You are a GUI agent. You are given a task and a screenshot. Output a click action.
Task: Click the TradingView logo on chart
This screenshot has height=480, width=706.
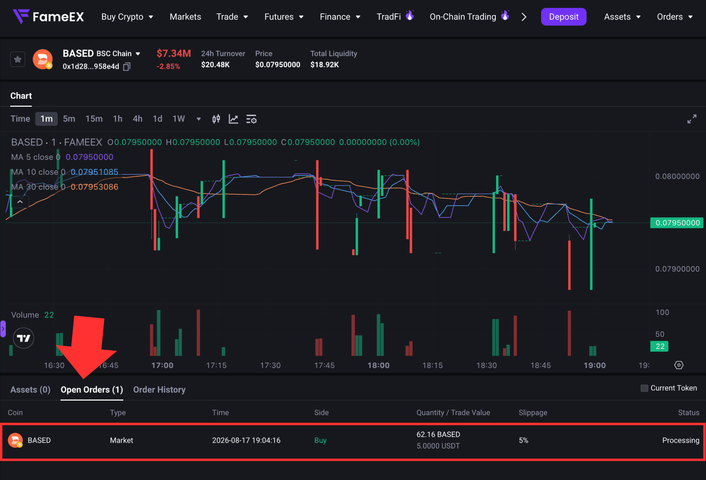click(x=24, y=338)
